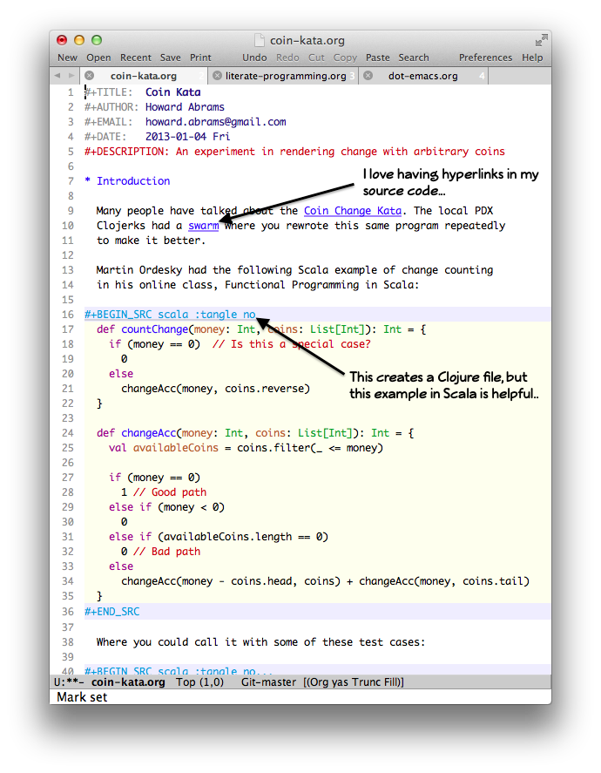Click Git-master in the mode line

[x=268, y=682]
